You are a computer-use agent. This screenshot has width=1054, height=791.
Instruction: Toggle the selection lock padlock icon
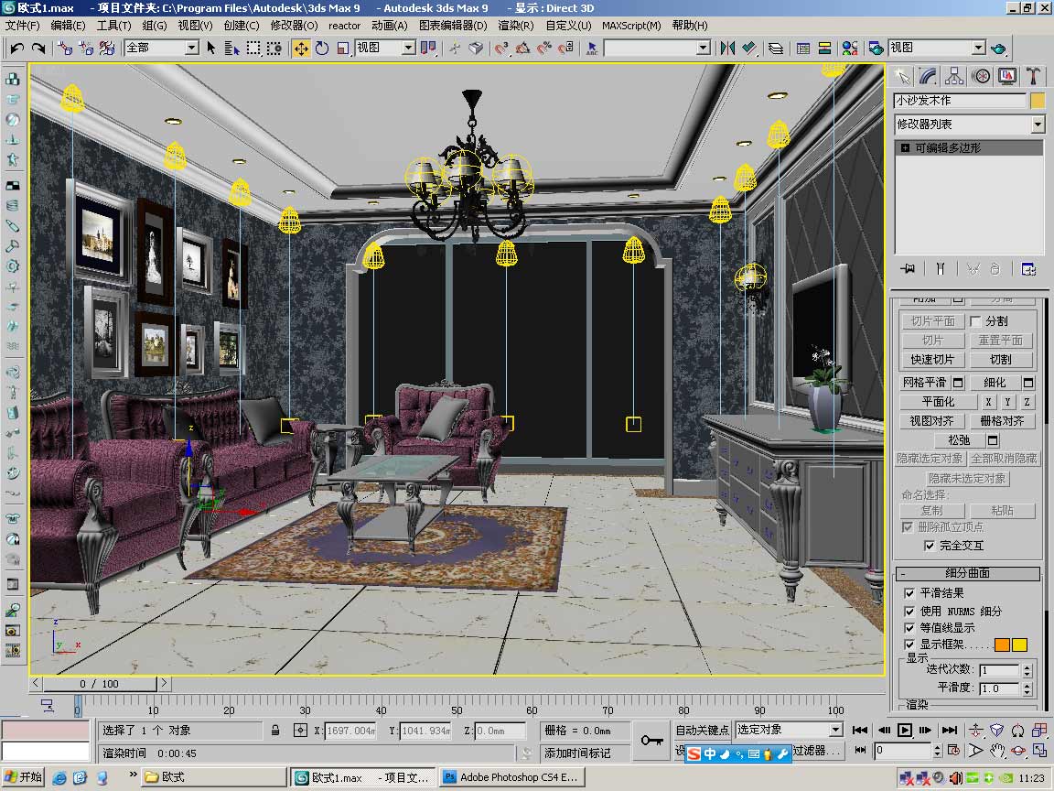(275, 730)
